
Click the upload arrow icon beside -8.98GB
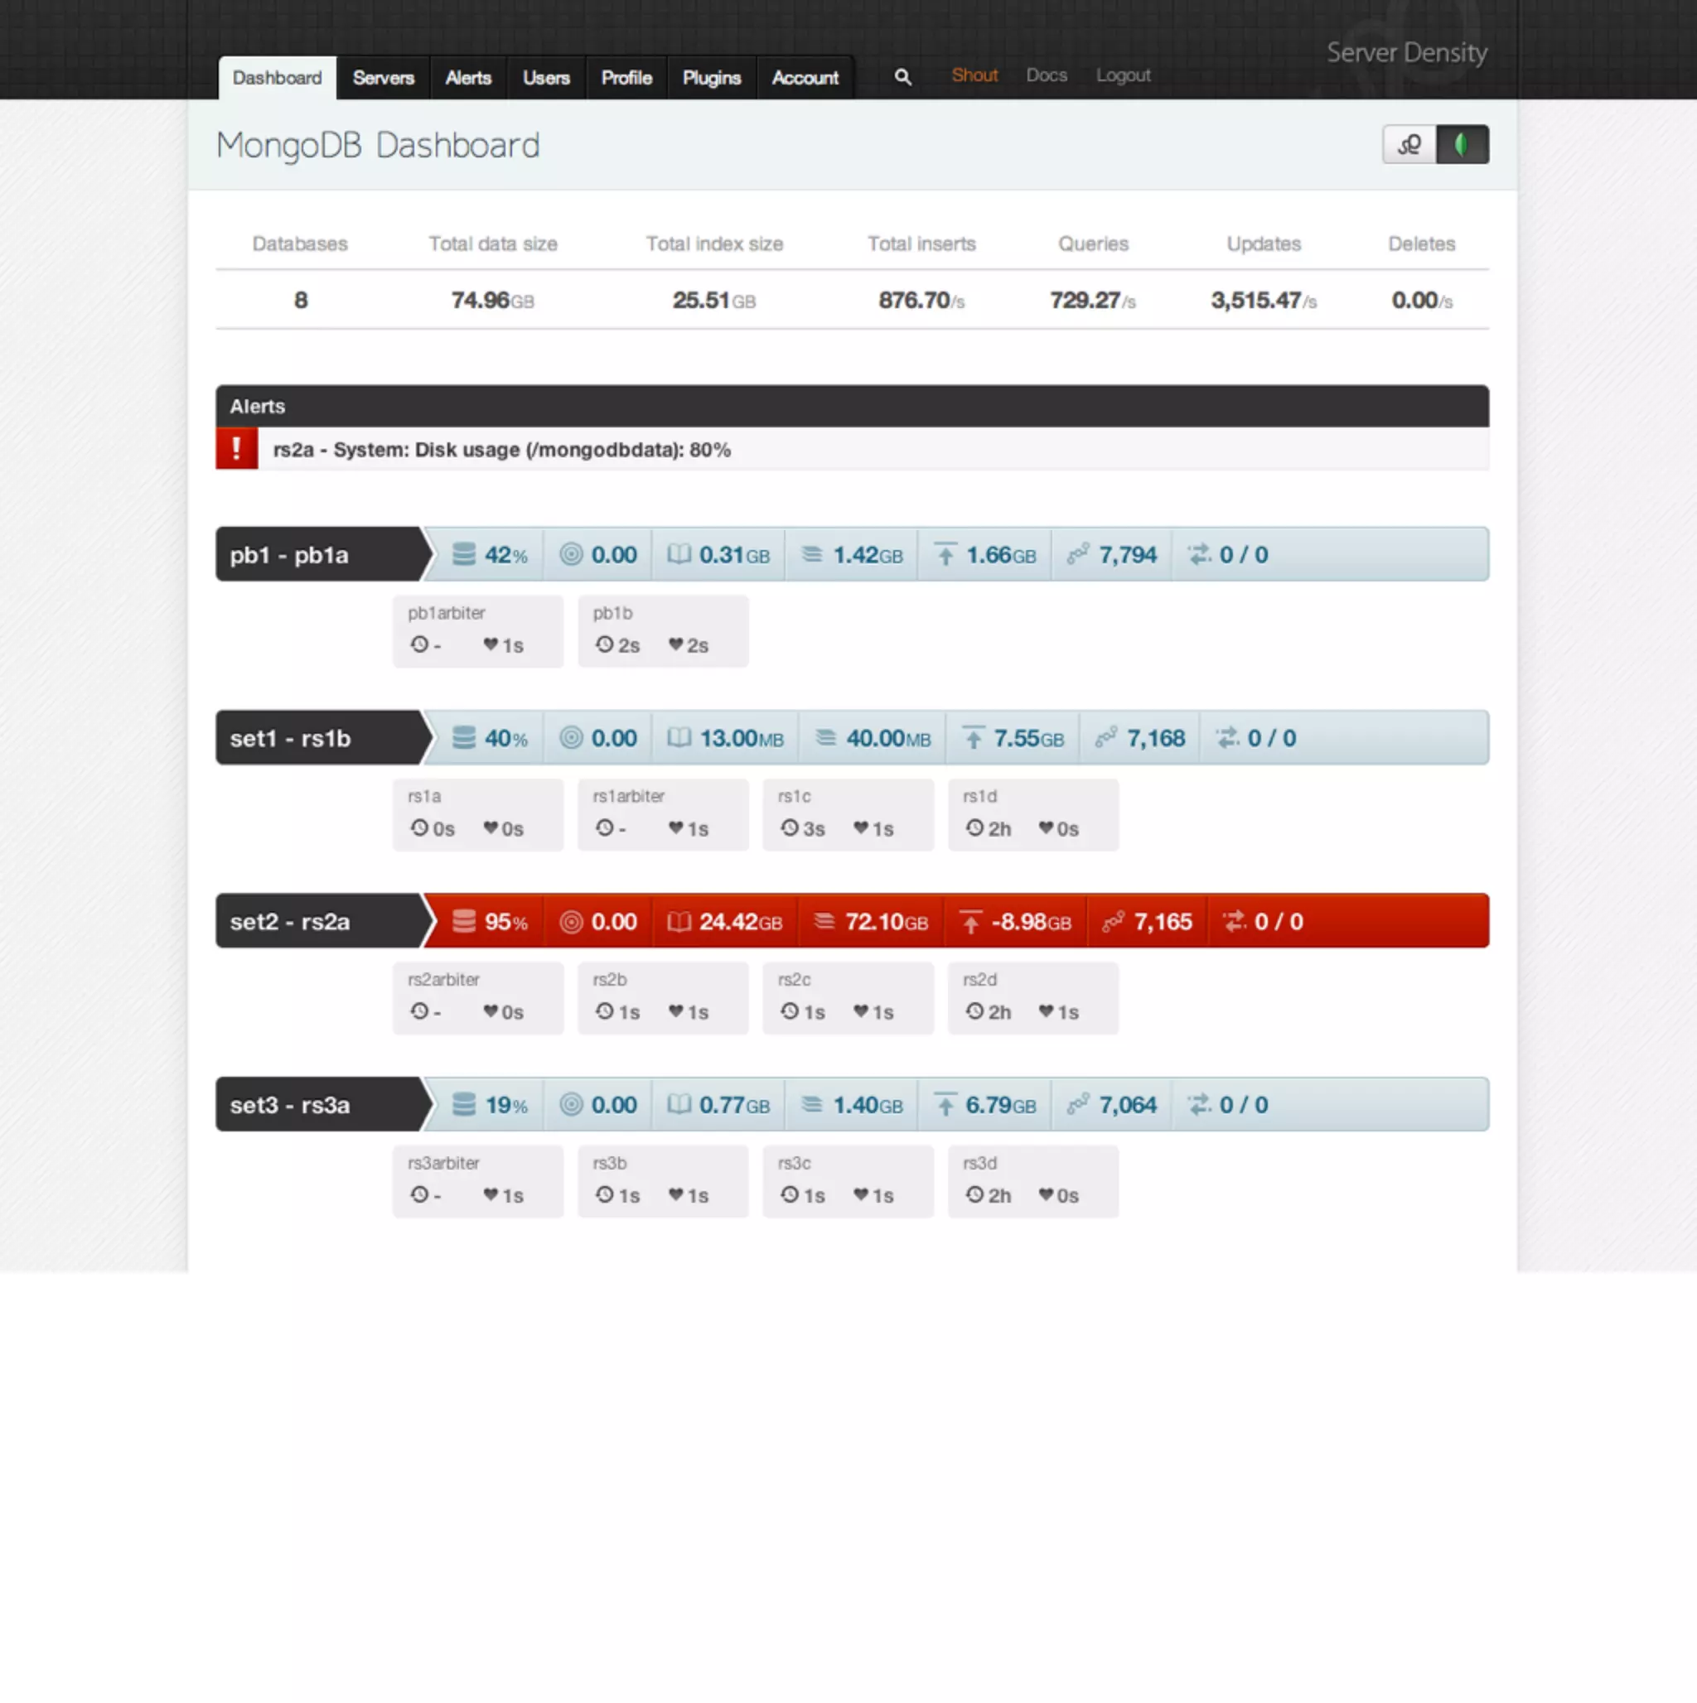[x=970, y=921]
